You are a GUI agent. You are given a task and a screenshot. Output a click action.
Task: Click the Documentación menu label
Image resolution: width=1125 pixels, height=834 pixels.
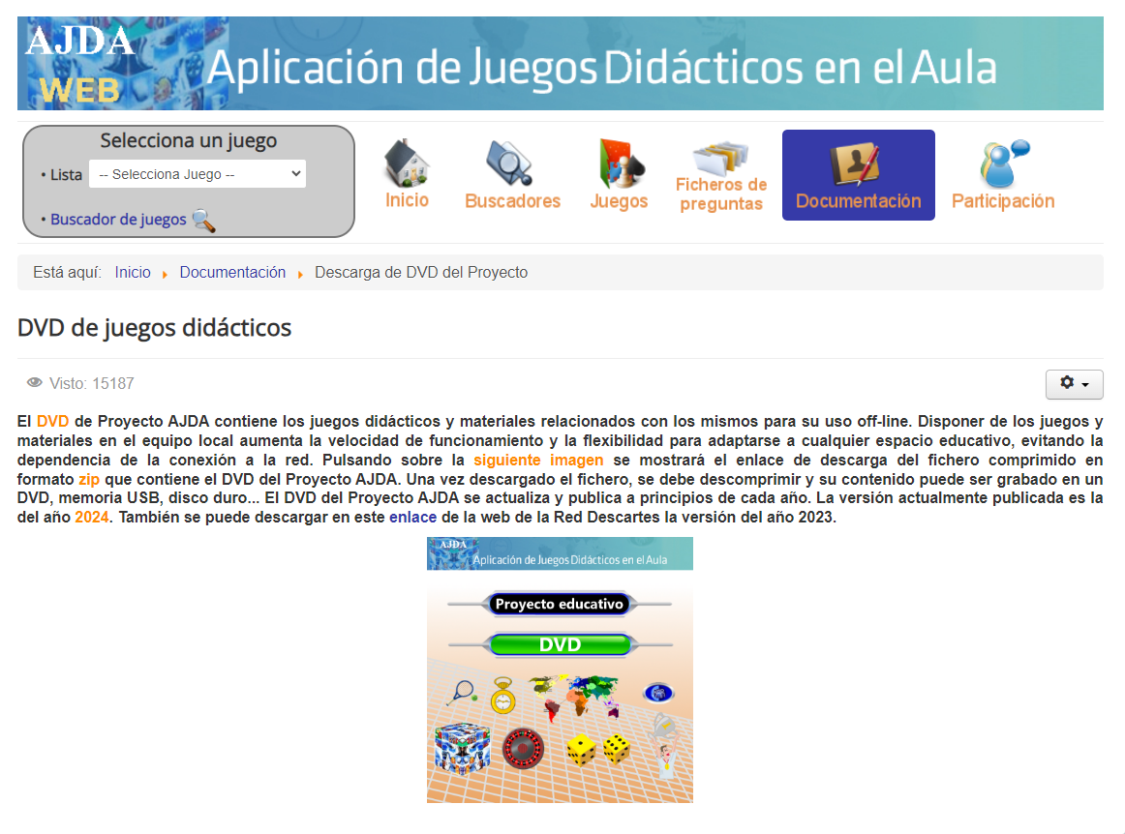click(x=858, y=201)
